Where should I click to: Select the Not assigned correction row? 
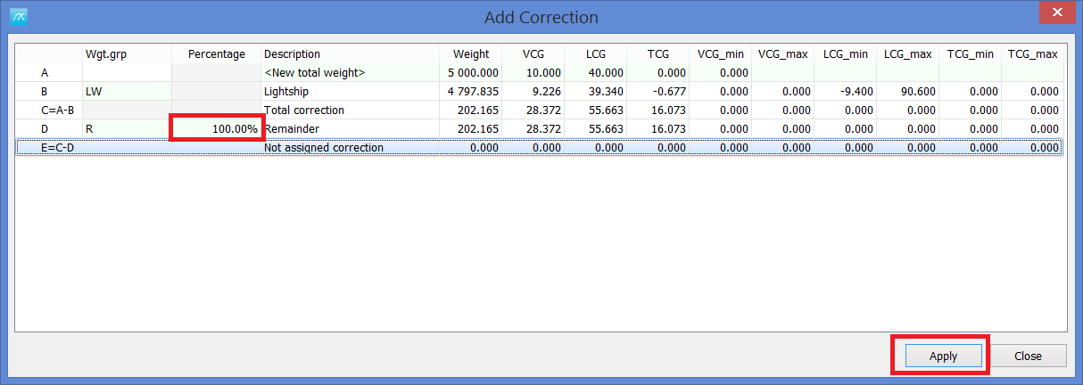[539, 147]
